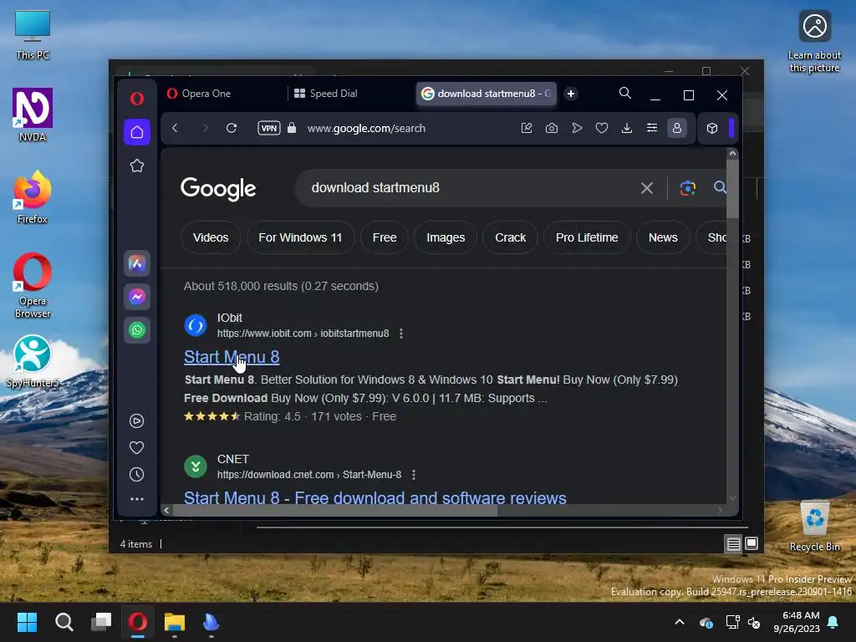Screen dimensions: 856x642
Task: Open Messenger in Opera sidebar
Action: point(137,297)
